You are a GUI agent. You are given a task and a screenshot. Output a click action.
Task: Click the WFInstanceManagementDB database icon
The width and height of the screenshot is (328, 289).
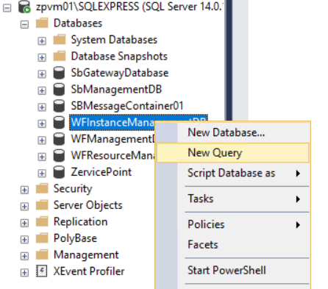click(59, 123)
